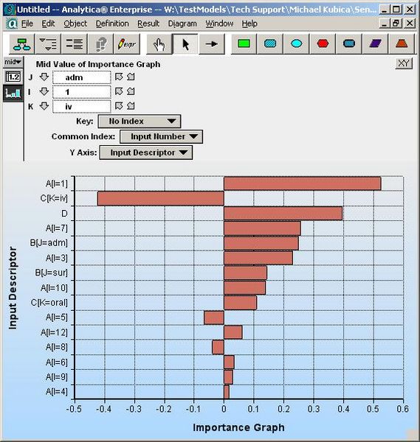Click the B[J=sur] axis label

pos(52,273)
